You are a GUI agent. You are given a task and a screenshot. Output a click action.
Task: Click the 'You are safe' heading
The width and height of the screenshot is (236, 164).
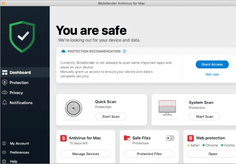pos(91,30)
